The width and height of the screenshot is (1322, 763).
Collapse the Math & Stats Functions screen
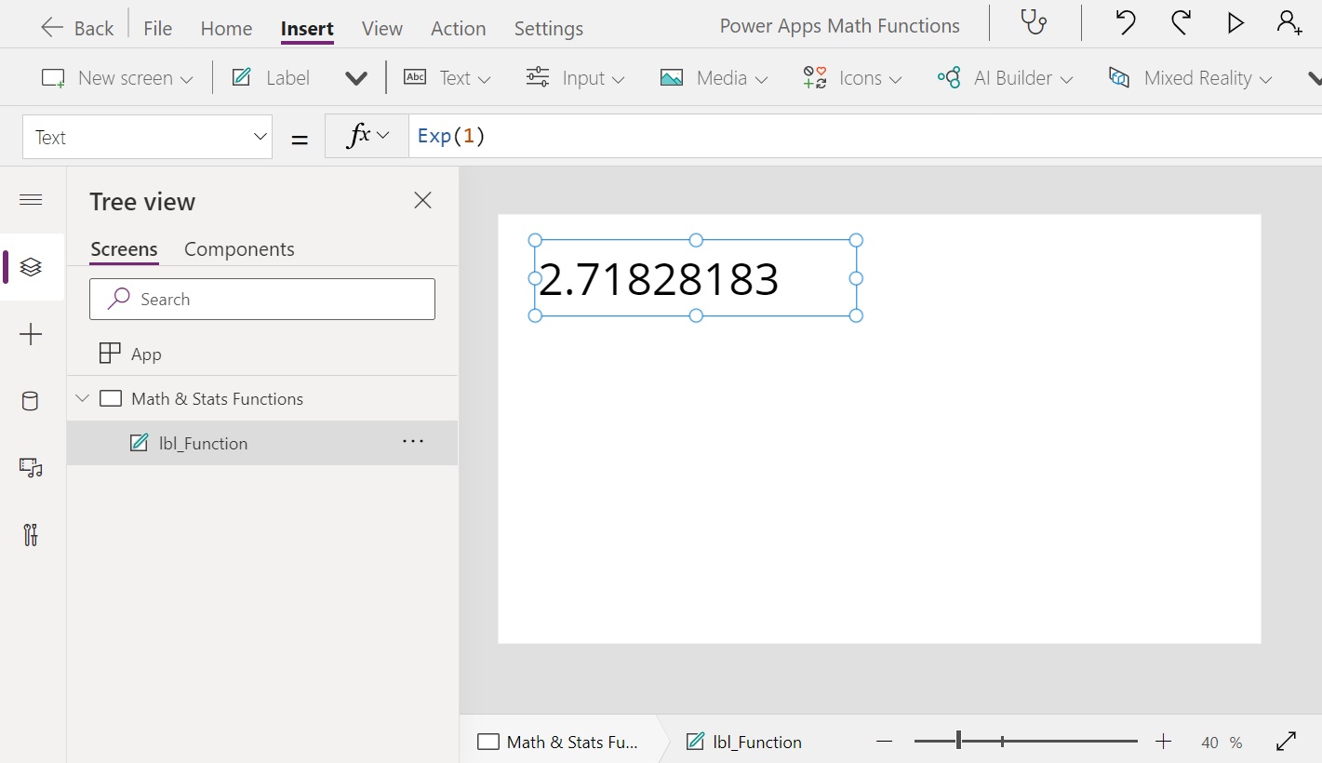tap(83, 398)
